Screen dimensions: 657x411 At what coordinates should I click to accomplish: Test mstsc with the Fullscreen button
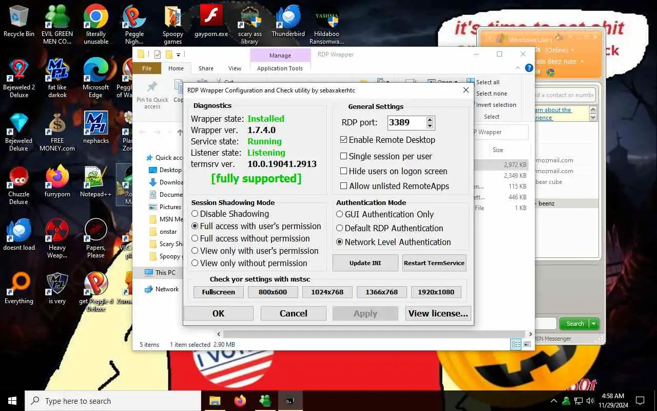(219, 292)
